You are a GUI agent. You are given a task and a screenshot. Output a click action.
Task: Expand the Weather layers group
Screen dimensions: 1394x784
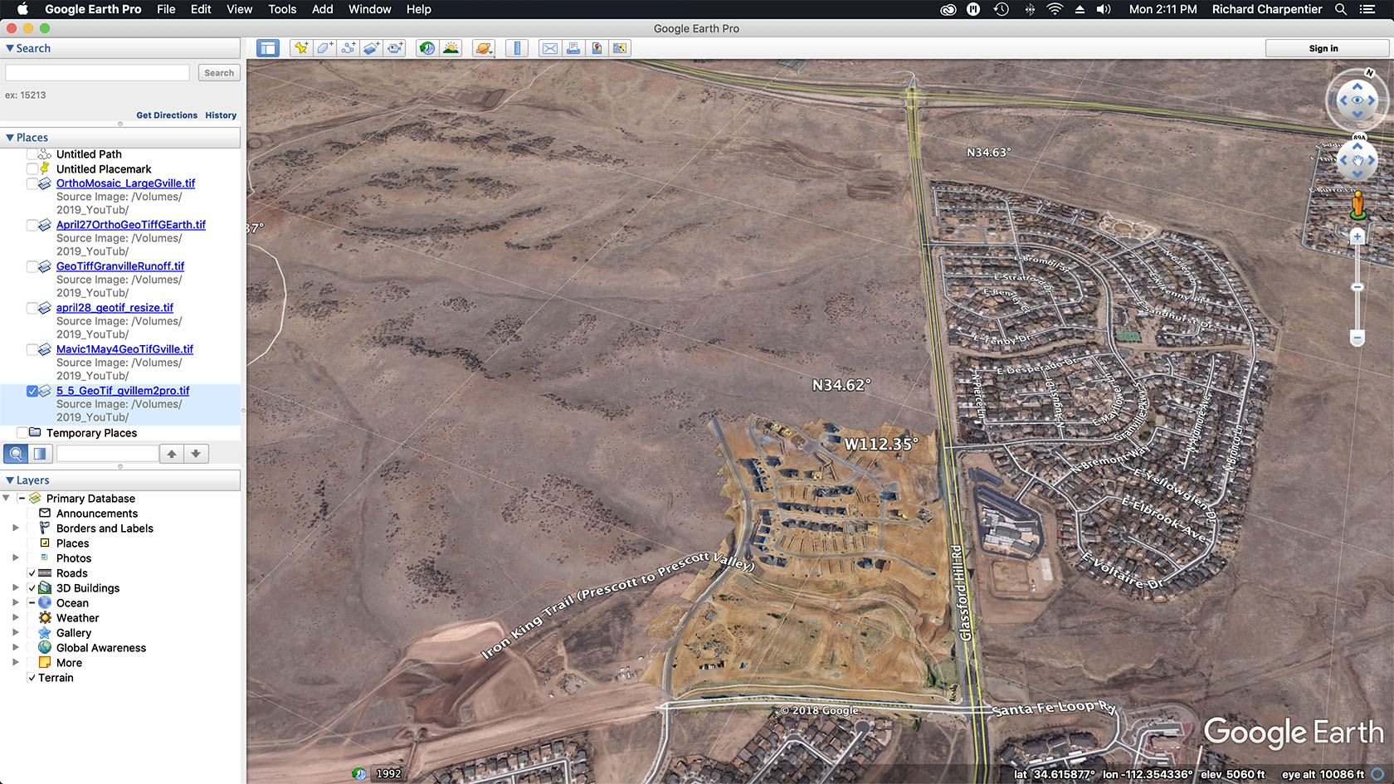click(16, 617)
